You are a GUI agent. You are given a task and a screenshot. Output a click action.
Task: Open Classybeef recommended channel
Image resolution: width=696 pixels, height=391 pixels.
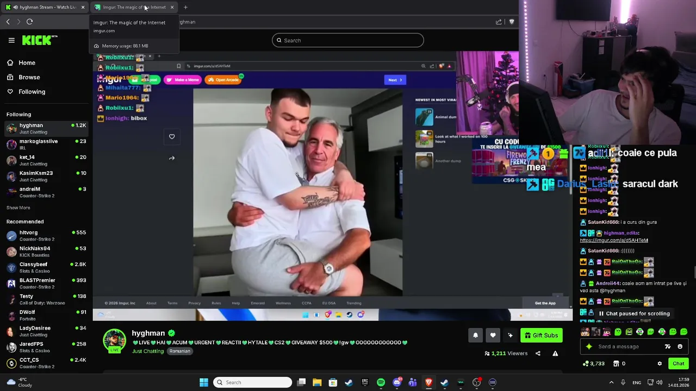pos(45,267)
